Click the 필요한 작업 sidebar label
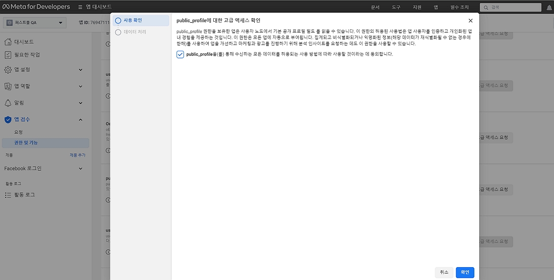 click(x=27, y=55)
